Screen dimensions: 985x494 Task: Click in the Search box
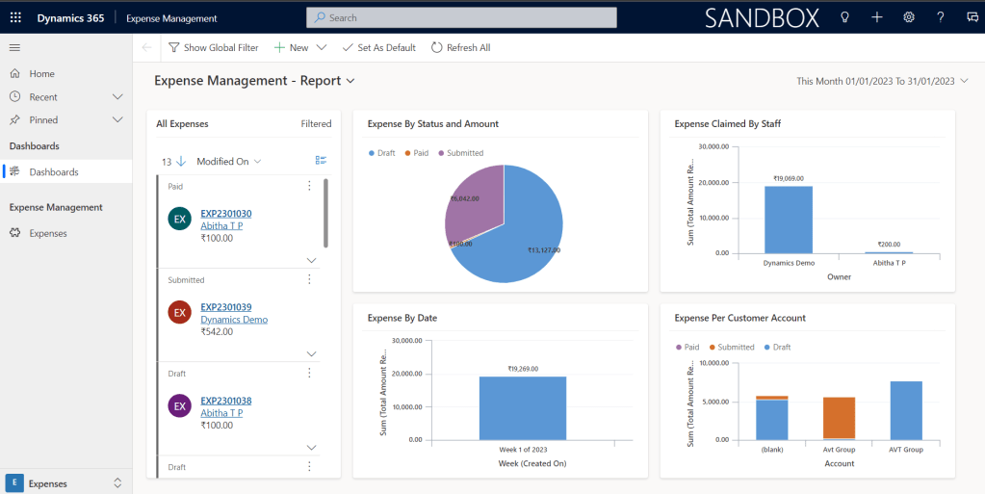click(x=462, y=17)
